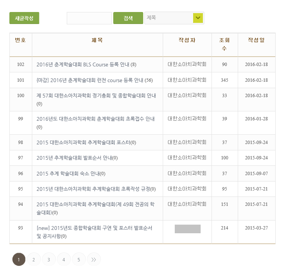The width and height of the screenshot is (285, 273).
Task: Open post 종합학술대회 구연 및 포스터 발표순서
Action: pos(94,228)
